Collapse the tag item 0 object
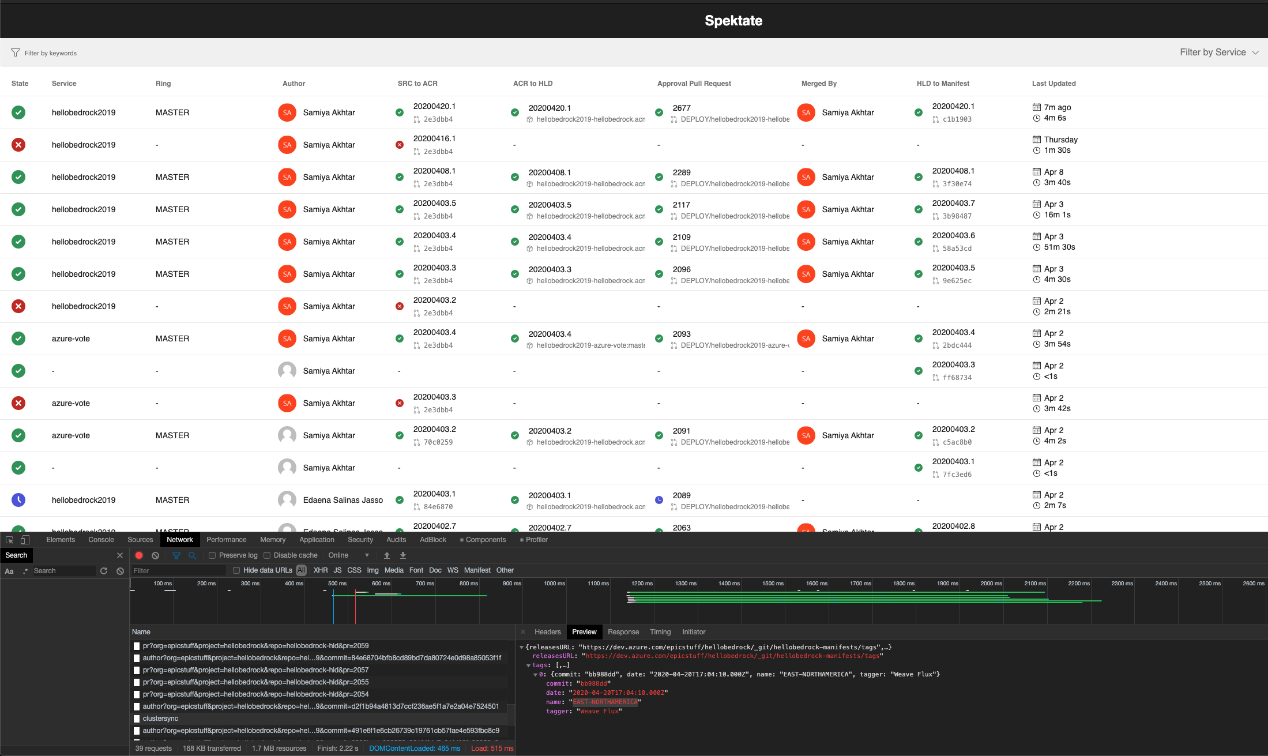 pyautogui.click(x=535, y=675)
